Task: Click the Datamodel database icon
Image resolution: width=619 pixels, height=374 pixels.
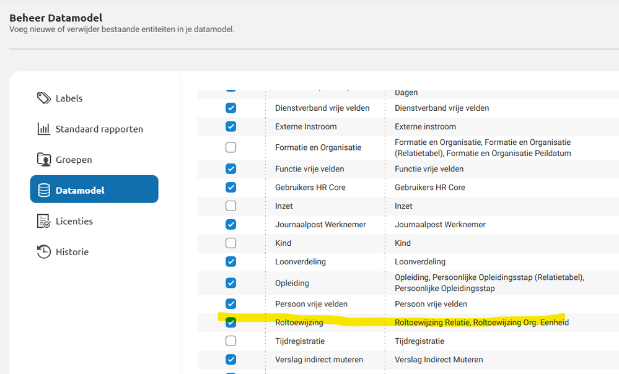Action: 43,190
